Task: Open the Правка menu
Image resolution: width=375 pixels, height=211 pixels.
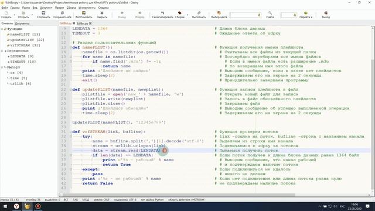Action: point(15,8)
